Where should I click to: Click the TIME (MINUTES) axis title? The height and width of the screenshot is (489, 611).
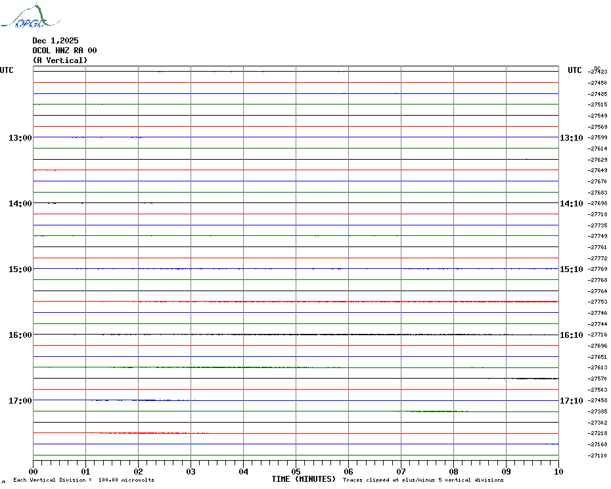pos(304,479)
